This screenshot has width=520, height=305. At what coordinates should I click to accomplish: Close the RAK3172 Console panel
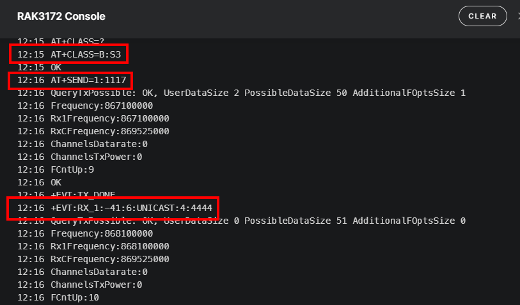tap(517, 17)
